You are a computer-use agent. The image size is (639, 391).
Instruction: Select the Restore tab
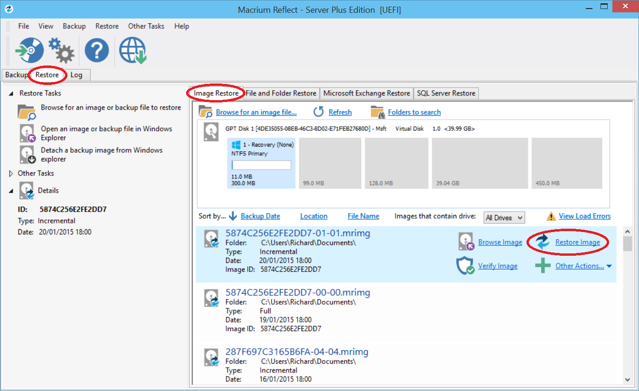point(47,74)
